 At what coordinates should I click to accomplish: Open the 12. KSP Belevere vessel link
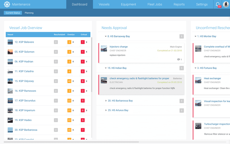click(24, 42)
